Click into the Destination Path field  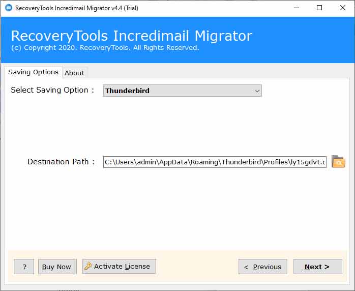215,162
